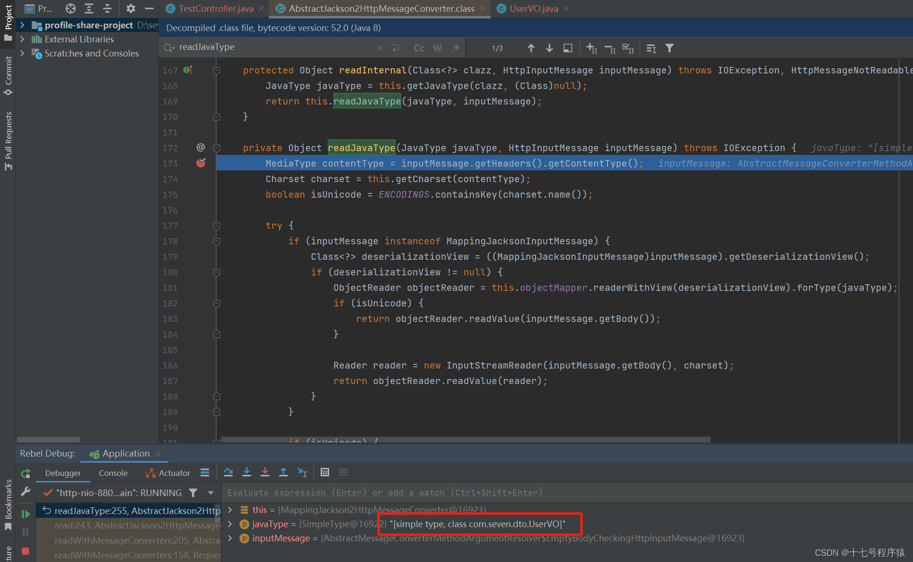Expand all in Project panel
This screenshot has height=562, width=913.
[89, 8]
